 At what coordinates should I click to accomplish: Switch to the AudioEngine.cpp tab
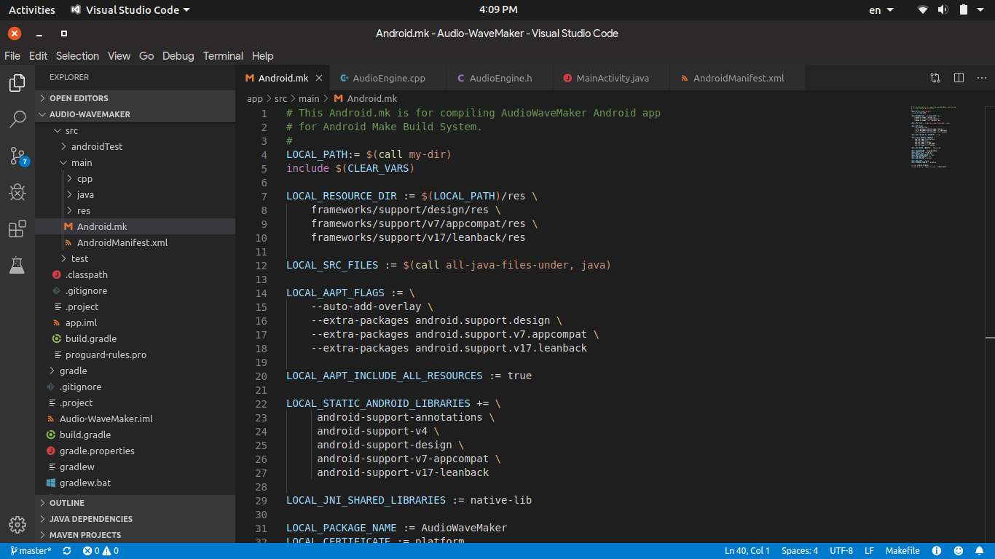click(x=388, y=78)
